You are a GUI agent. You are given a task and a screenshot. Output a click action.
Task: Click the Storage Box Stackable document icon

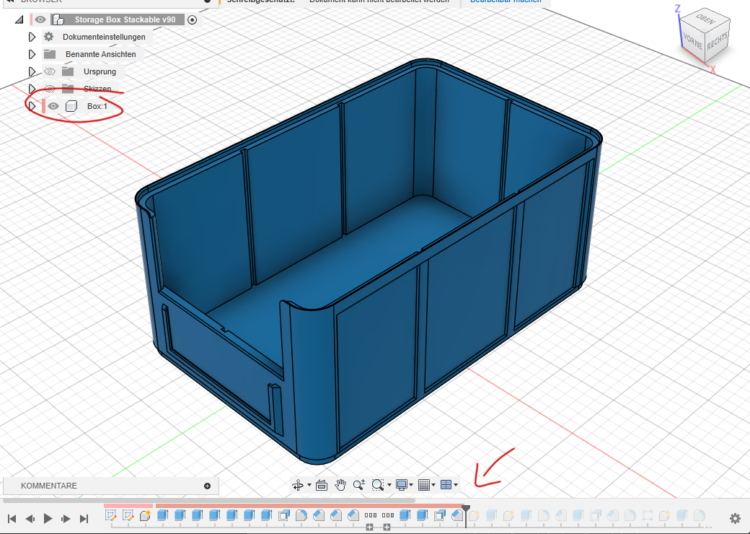58,19
